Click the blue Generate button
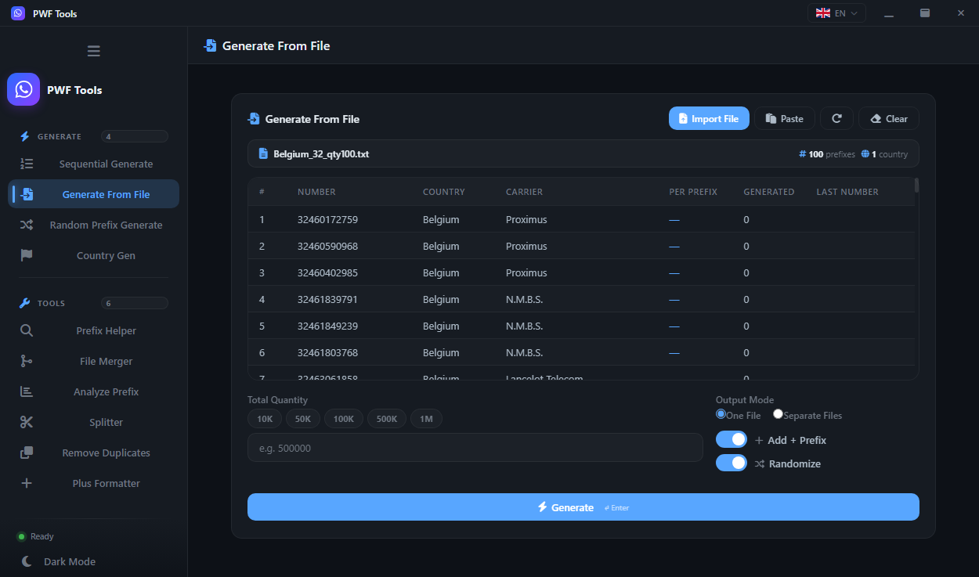Image resolution: width=979 pixels, height=577 pixels. [583, 507]
